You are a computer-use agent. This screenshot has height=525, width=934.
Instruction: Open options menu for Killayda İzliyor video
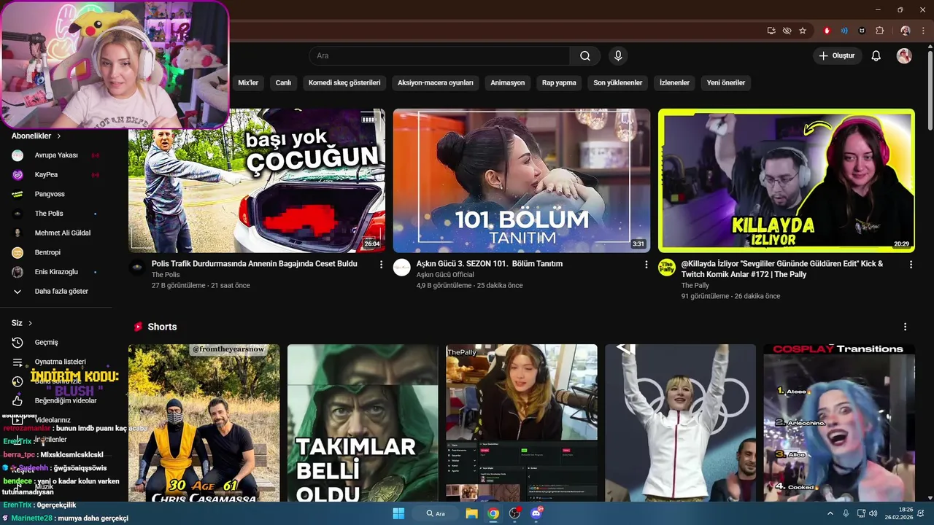coord(911,265)
